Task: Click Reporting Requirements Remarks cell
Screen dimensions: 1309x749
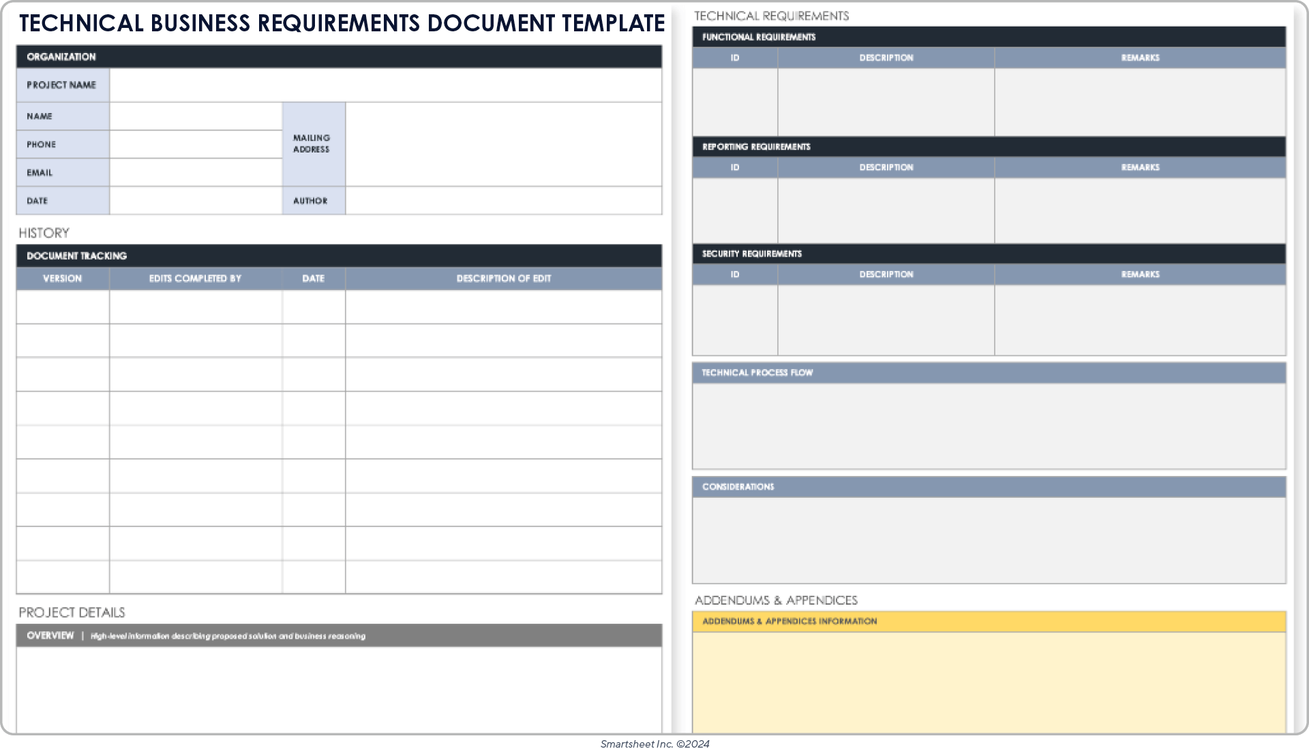Action: 1140,210
